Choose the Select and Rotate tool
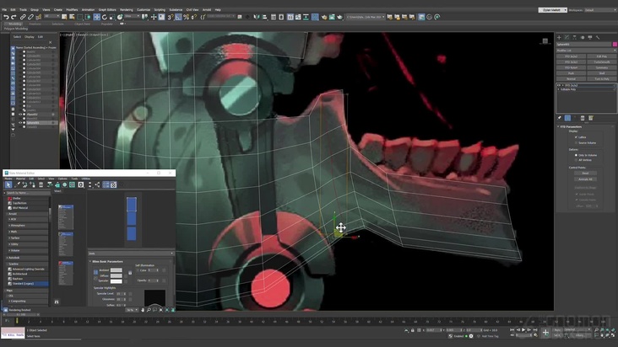Screen dimensions: 618x347 (x=105, y=17)
